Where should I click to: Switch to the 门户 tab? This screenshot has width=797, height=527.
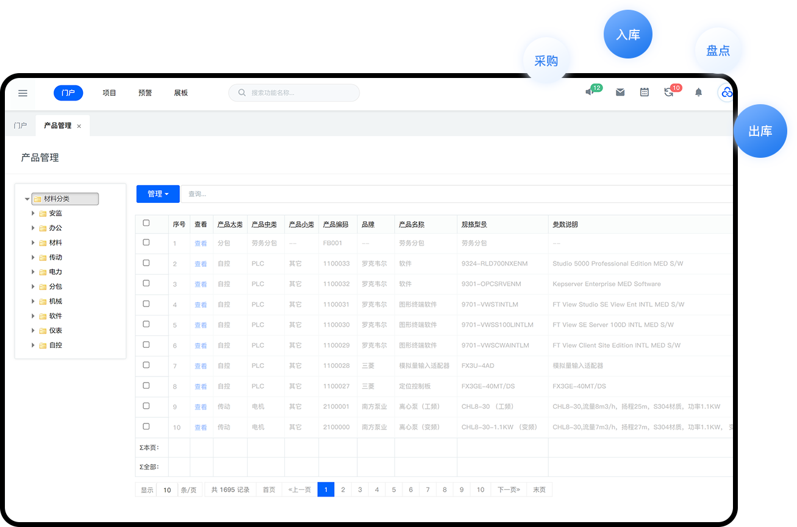point(20,126)
